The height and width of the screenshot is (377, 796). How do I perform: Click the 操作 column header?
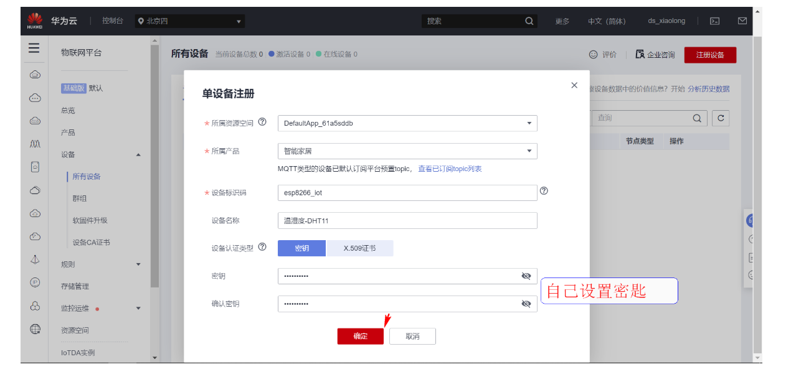pos(676,141)
